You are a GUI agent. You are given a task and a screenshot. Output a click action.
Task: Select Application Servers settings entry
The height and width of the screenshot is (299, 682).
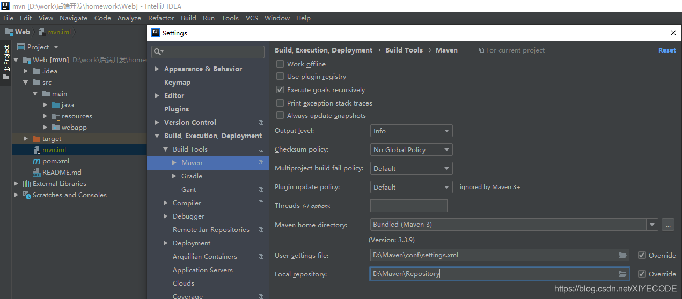tap(203, 270)
